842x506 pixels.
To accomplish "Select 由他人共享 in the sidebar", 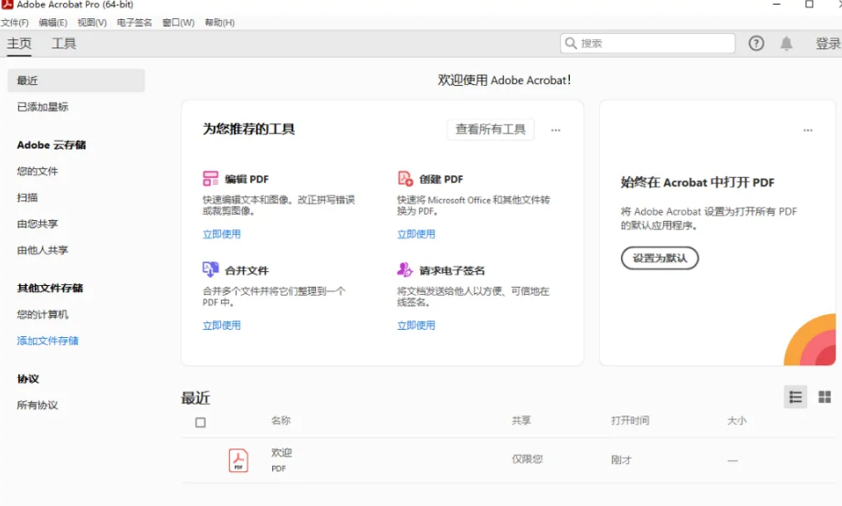I will [43, 249].
